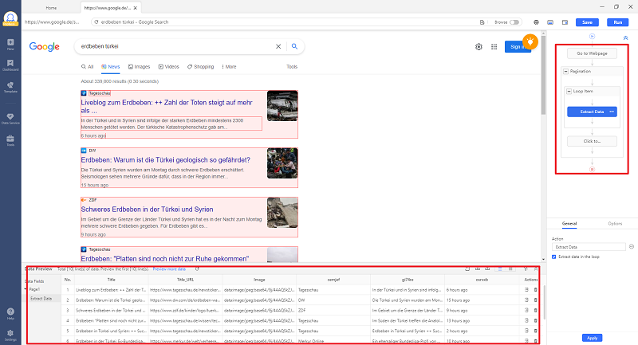Click the edit action icon for row 4
This screenshot has width=638, height=345.
click(x=526, y=320)
